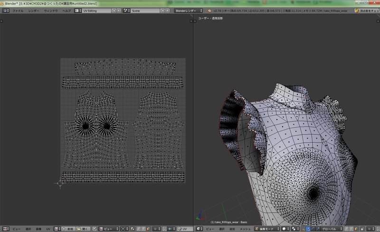Toggle image pin in UV editor

click(x=95, y=229)
